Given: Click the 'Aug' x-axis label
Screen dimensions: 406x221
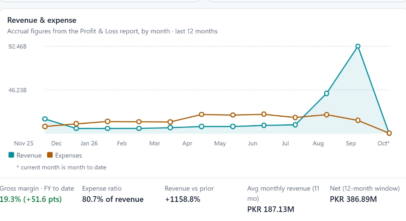Looking at the screenshot, I should [318, 143].
